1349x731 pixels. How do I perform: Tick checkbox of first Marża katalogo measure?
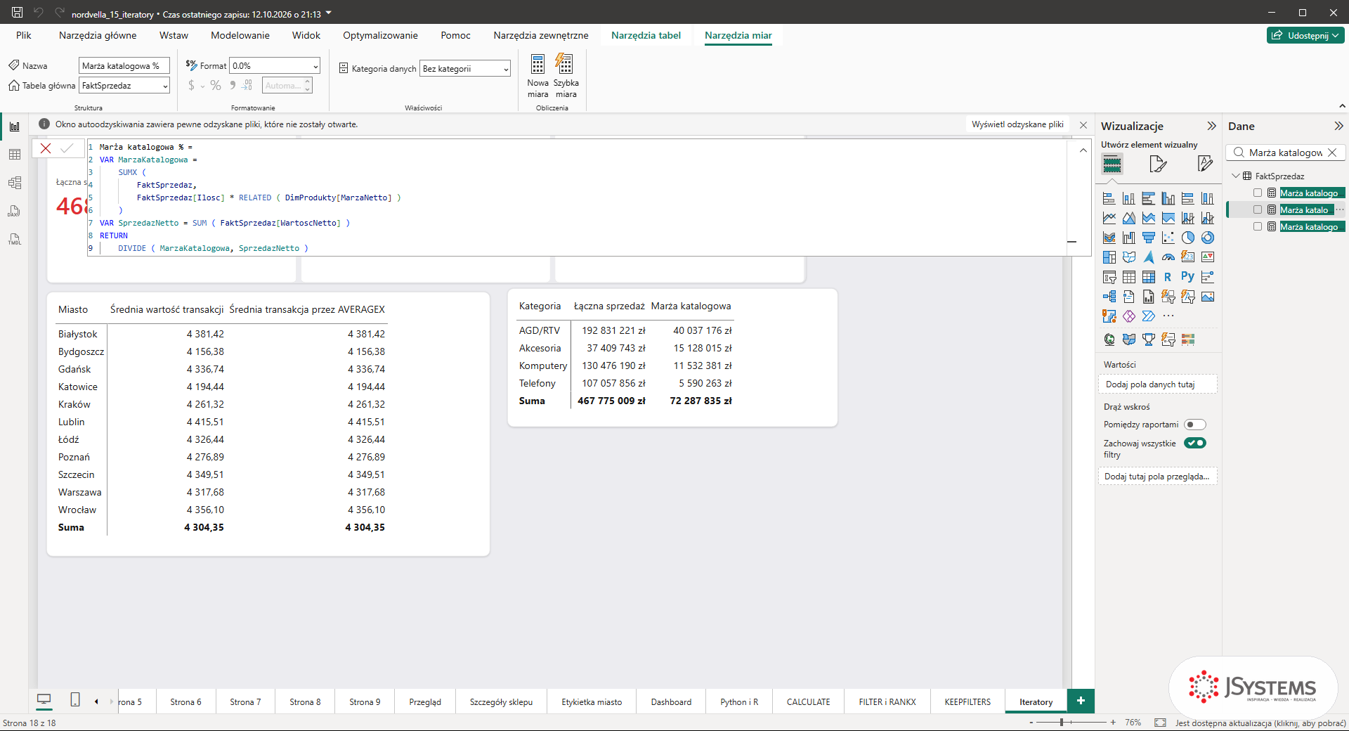[1258, 193]
